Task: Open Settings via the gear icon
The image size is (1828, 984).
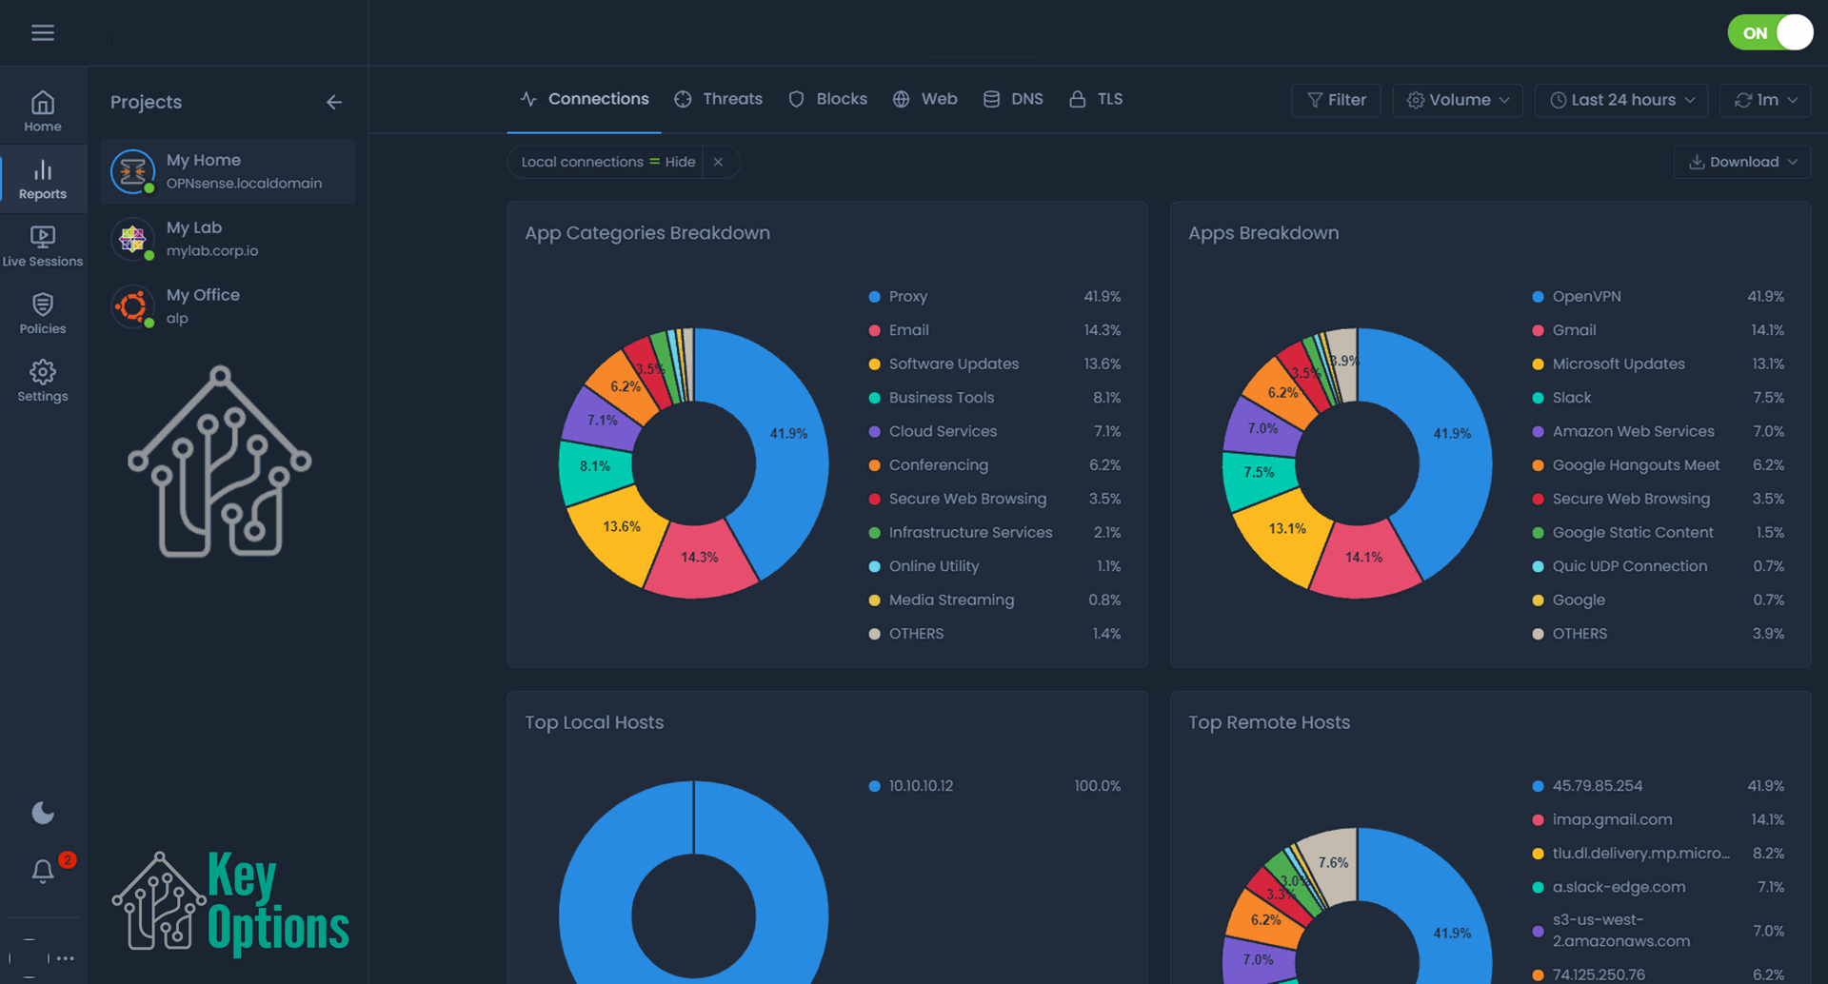Action: click(43, 380)
